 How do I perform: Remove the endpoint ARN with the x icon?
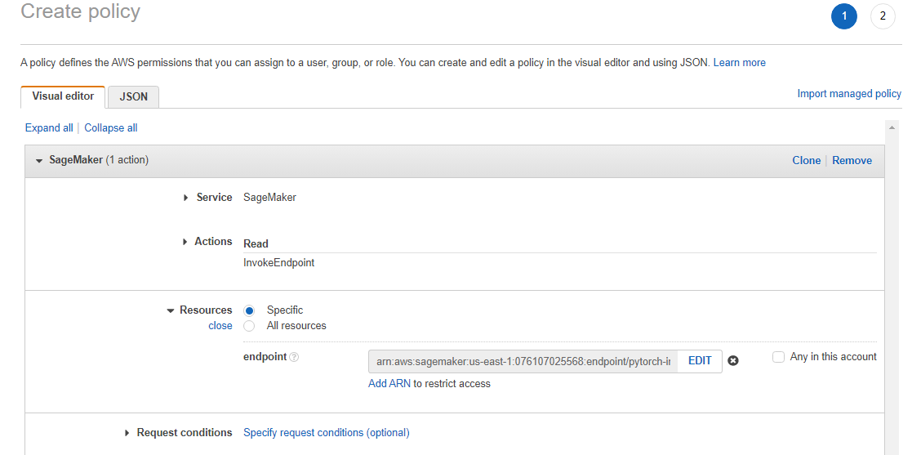[x=732, y=360]
